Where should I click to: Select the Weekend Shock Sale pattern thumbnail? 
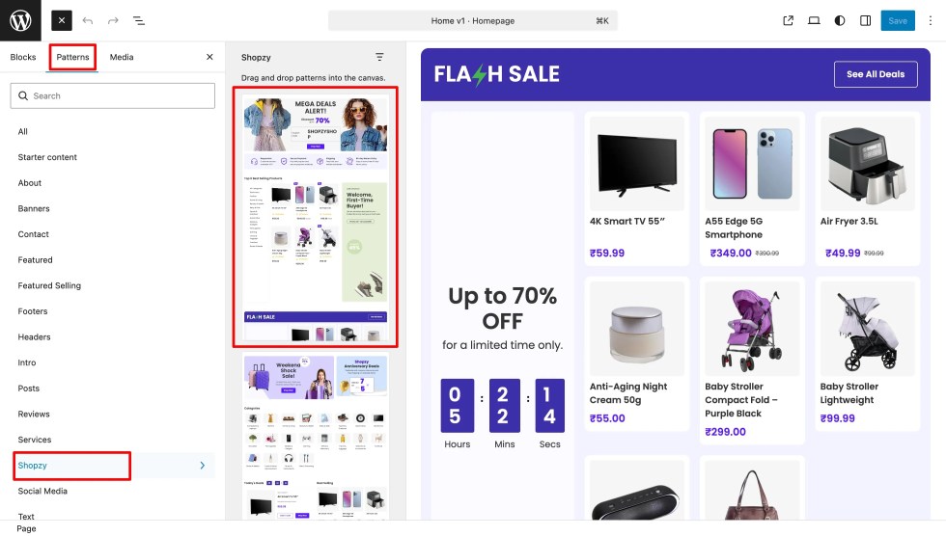[316, 438]
